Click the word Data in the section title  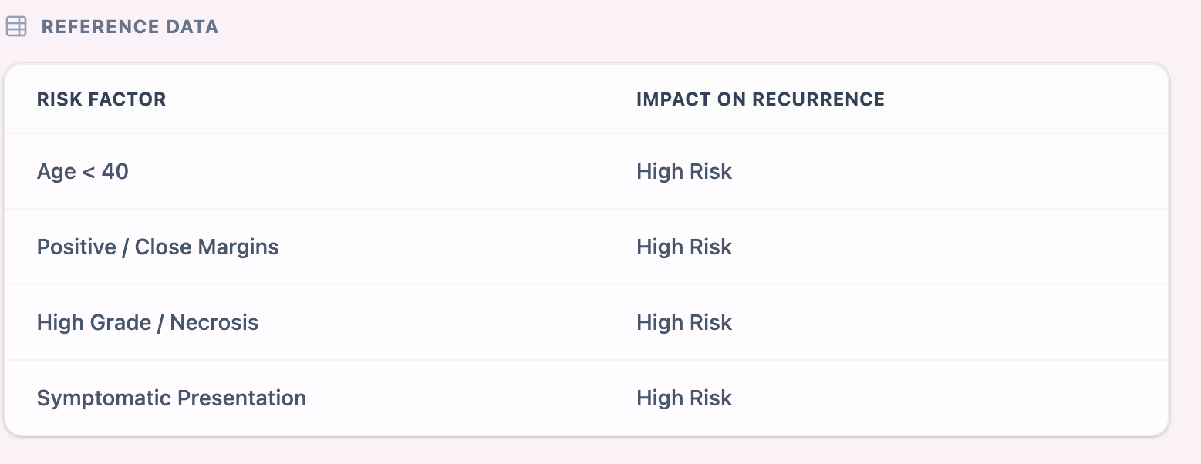pos(193,27)
